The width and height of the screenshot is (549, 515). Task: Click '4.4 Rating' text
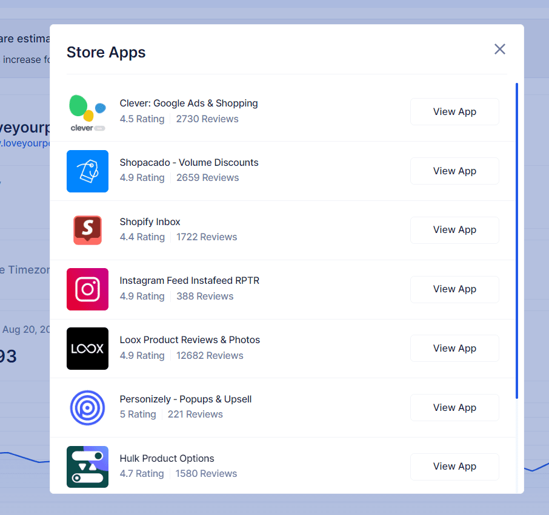point(142,237)
